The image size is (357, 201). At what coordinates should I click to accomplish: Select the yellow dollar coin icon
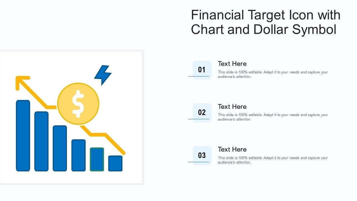78,104
